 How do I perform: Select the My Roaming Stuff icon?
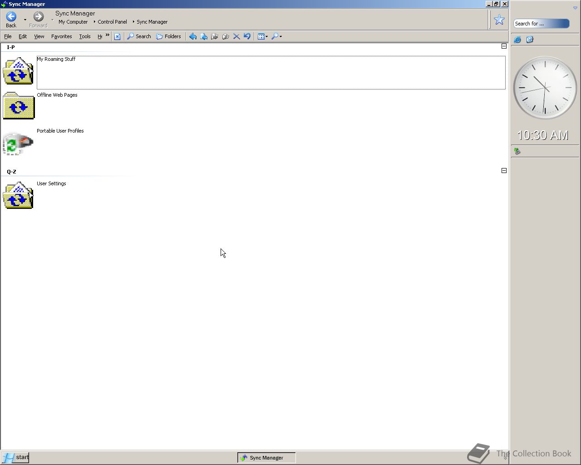pyautogui.click(x=18, y=71)
